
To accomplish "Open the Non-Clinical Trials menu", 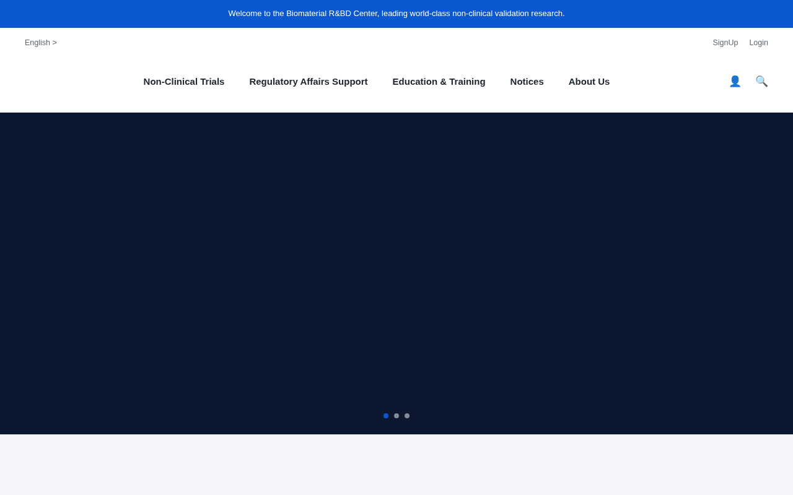I will [184, 81].
